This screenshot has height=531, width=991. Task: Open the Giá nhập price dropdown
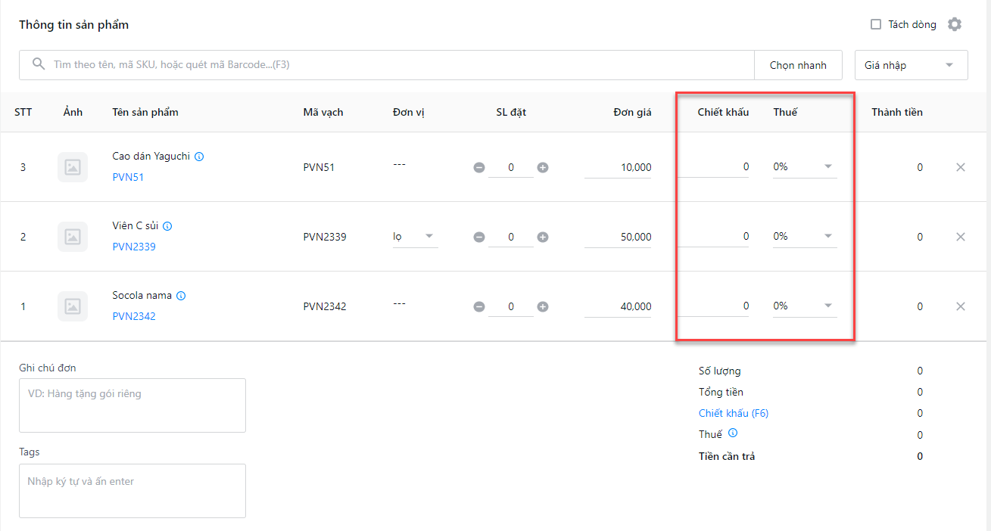(912, 65)
